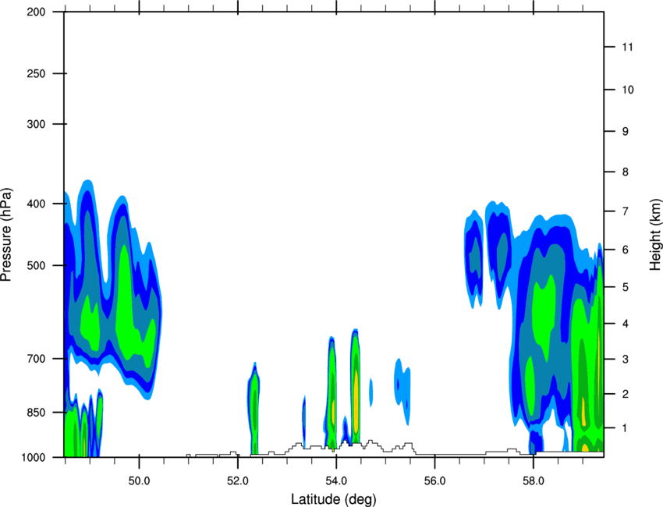Click the 500 pressure tick label

[x=36, y=265]
